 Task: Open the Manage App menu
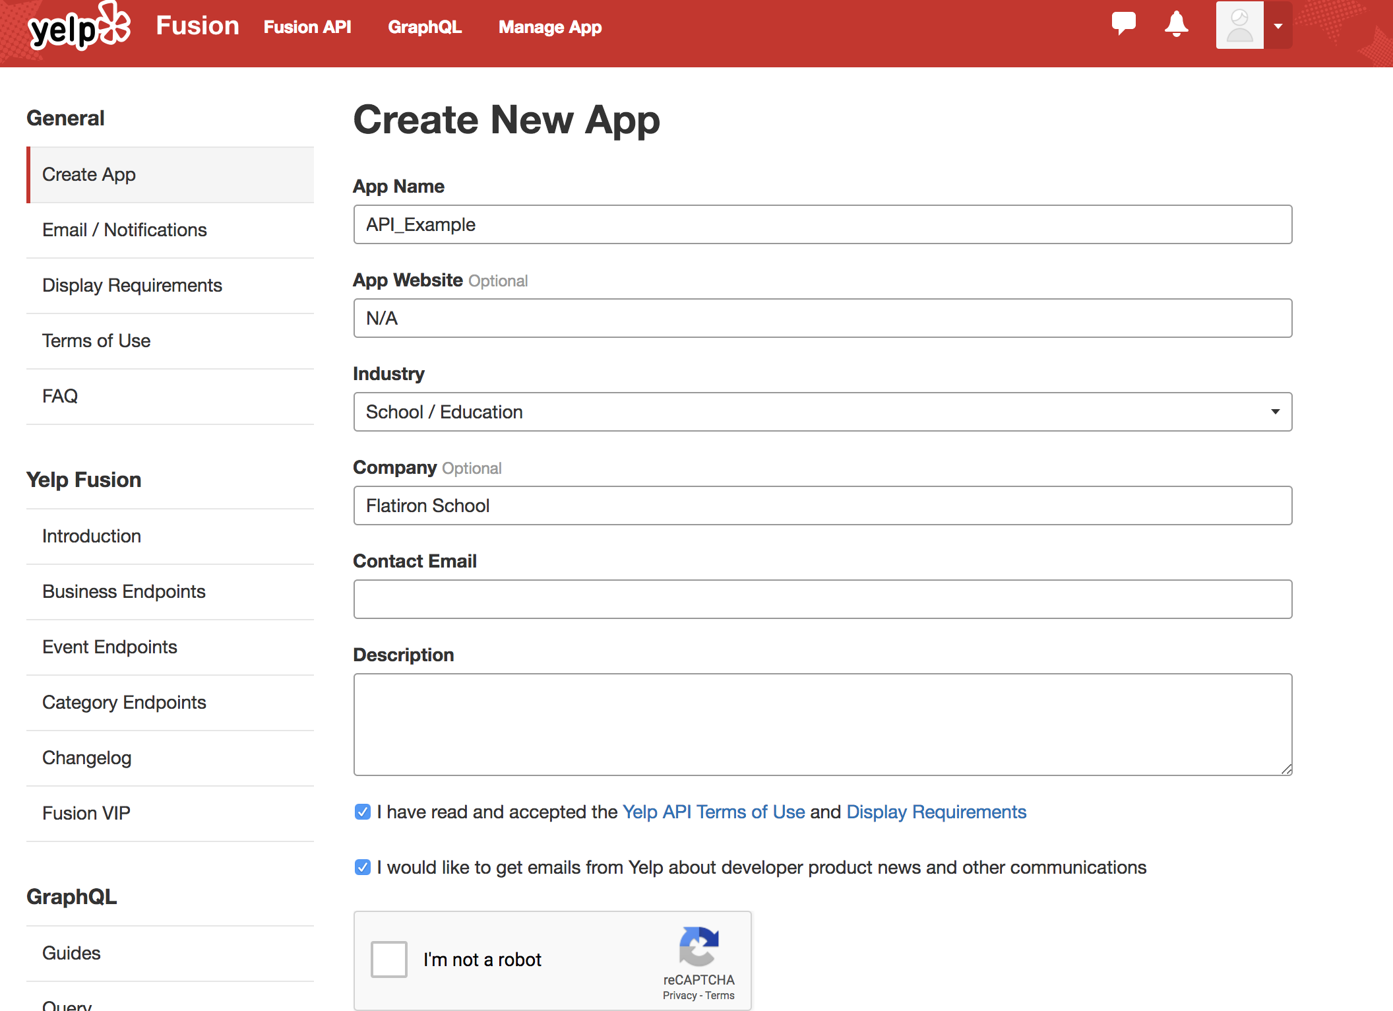point(549,27)
